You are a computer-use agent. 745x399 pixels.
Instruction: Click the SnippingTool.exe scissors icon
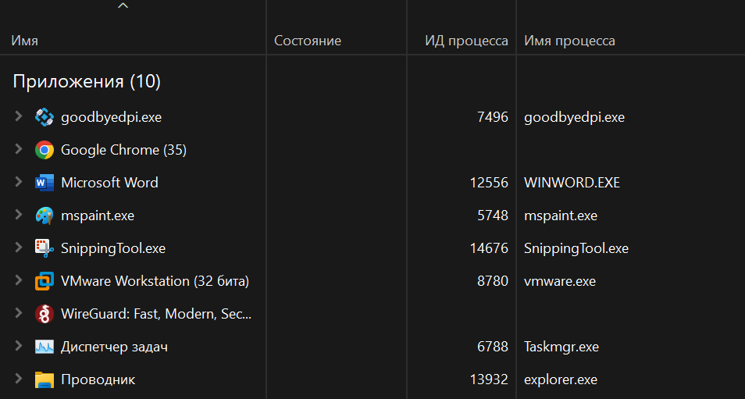(45, 248)
